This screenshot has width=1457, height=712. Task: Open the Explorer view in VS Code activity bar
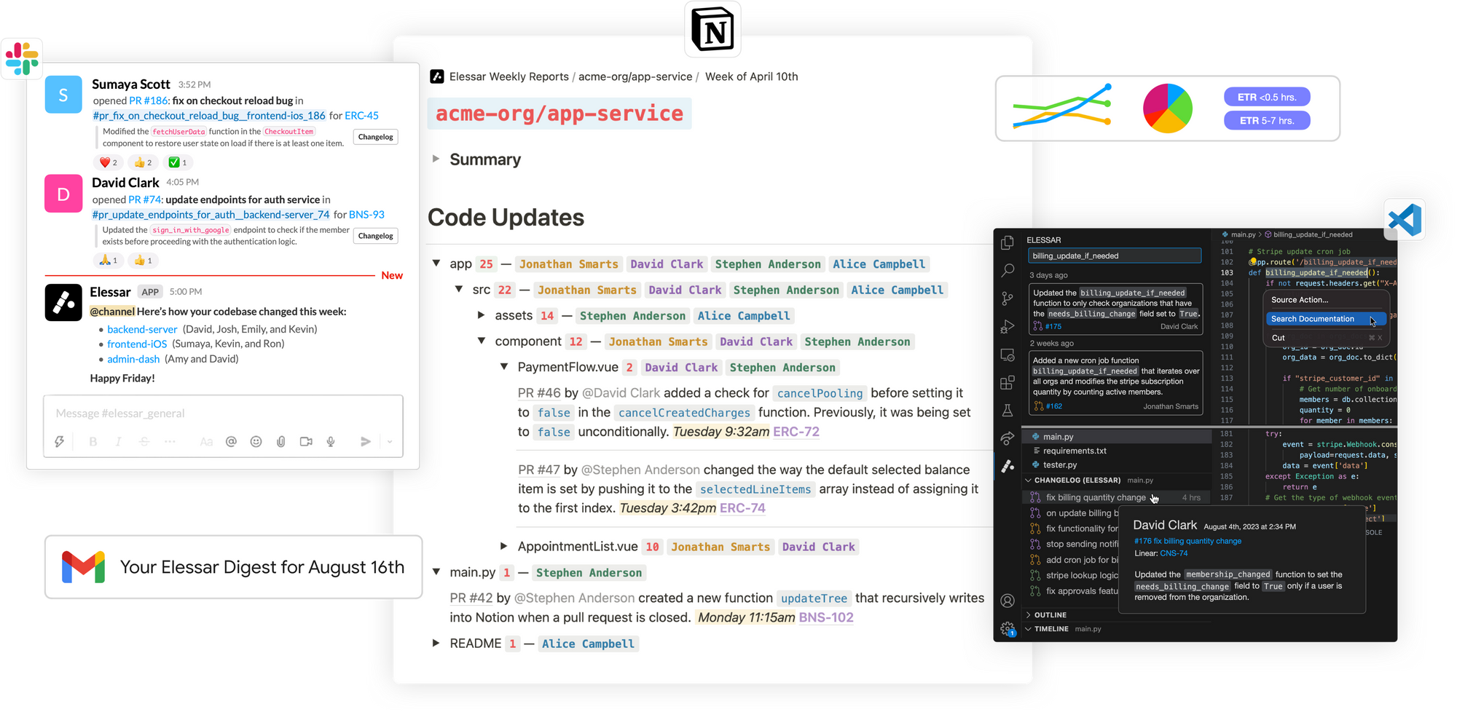click(1008, 242)
